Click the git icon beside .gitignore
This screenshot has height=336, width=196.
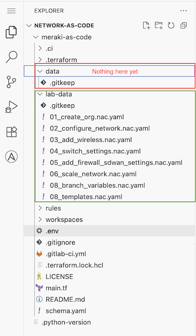click(39, 242)
